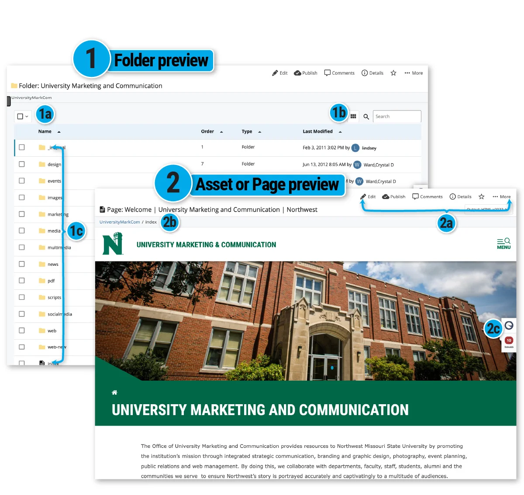Open the socialmedia folder
This screenshot has height=495, width=524.
coord(60,314)
